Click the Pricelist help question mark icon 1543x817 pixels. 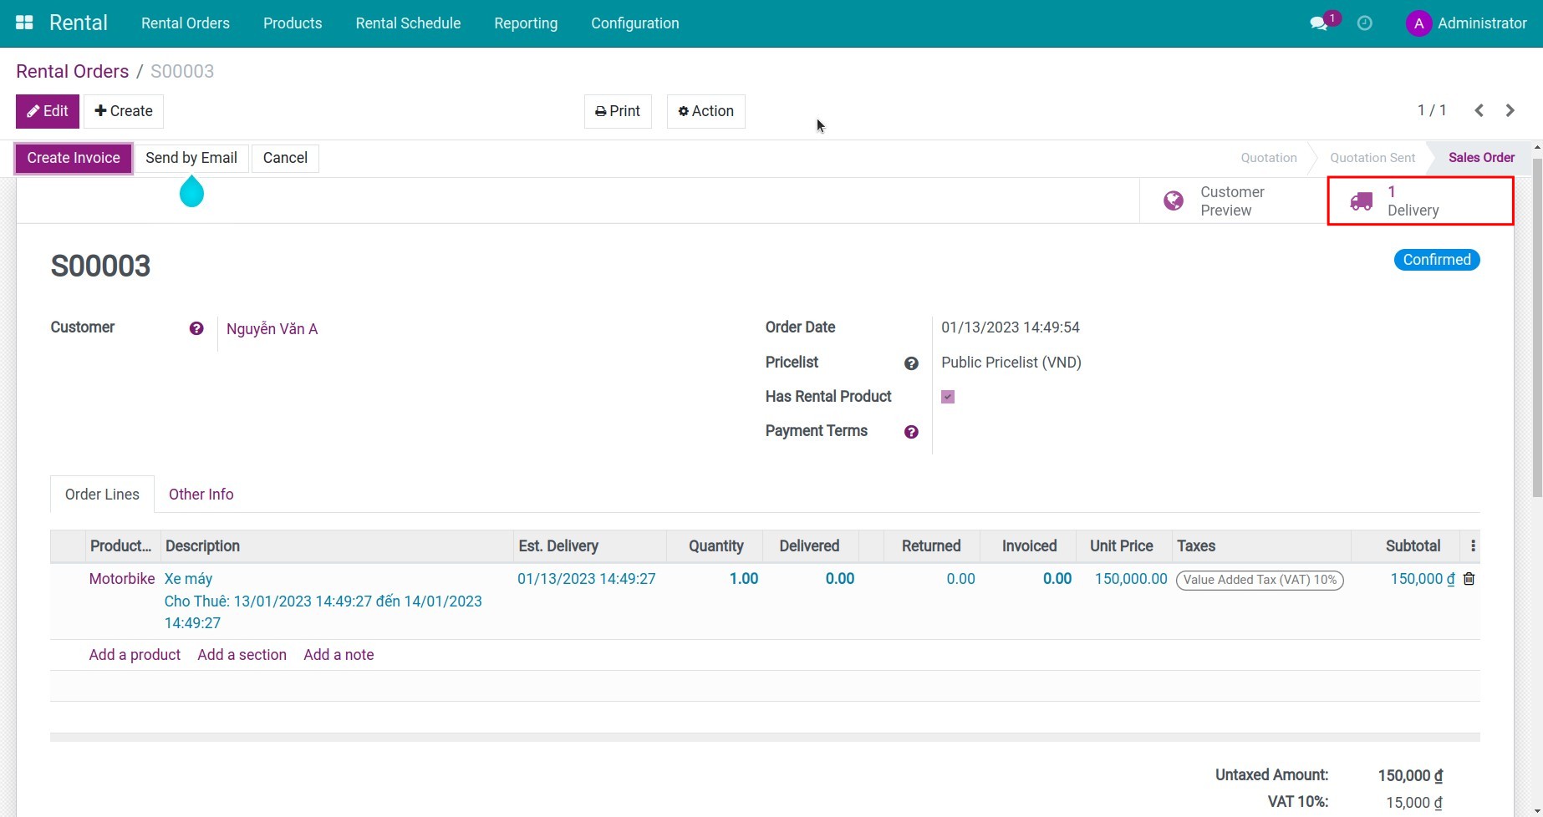point(911,363)
